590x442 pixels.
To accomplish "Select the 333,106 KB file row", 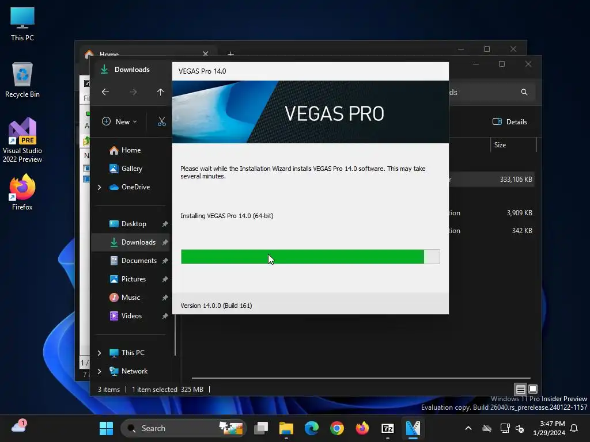I will [x=491, y=180].
